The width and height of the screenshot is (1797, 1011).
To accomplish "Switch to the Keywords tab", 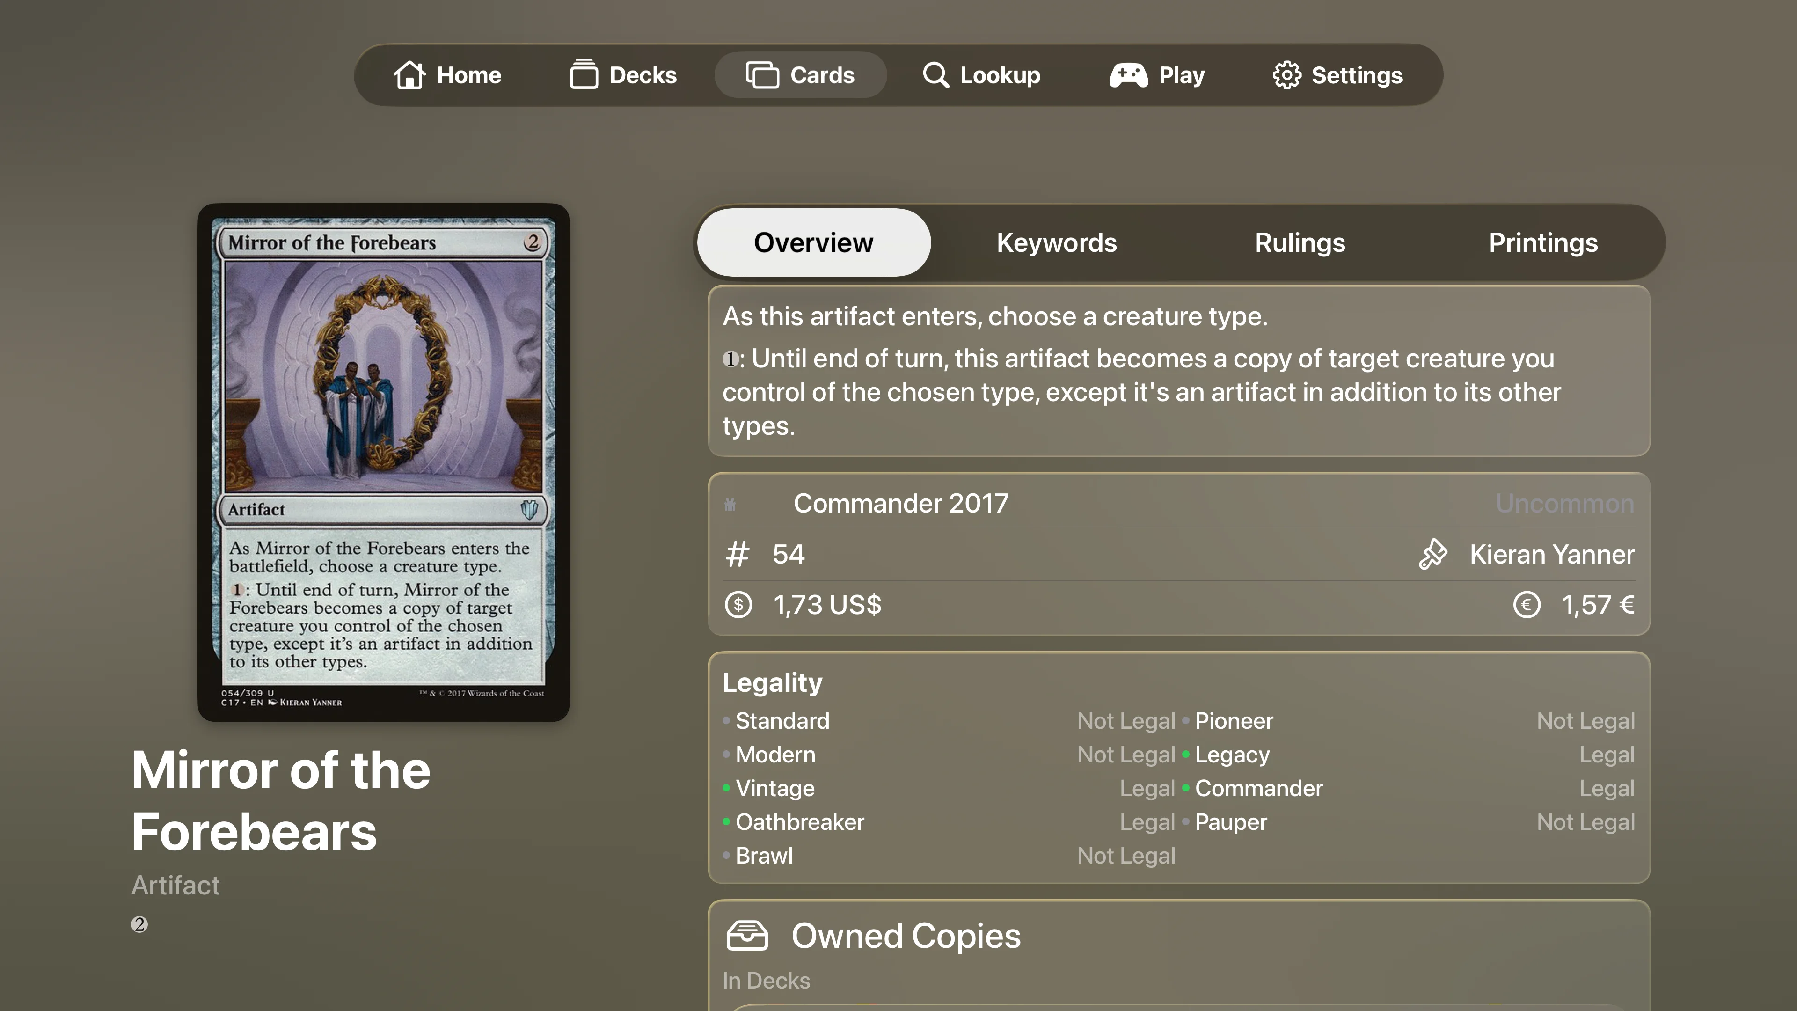I will point(1056,242).
